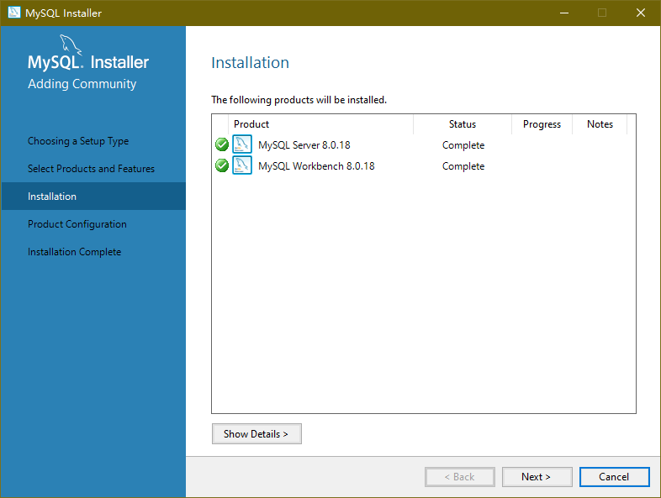Click the Progress column header
This screenshot has width=661, height=498.
pyautogui.click(x=542, y=124)
